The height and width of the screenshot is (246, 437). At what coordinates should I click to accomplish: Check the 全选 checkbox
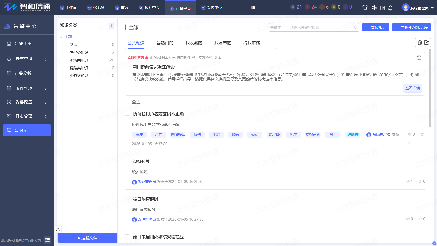tap(127, 102)
